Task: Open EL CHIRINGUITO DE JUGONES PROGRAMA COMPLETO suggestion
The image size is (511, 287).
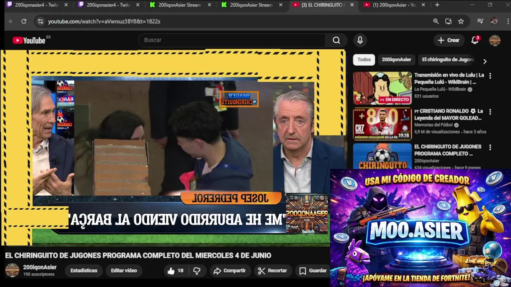Action: [448, 150]
